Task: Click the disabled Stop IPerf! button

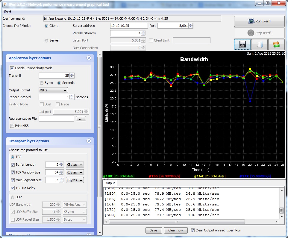Action: click(259, 33)
